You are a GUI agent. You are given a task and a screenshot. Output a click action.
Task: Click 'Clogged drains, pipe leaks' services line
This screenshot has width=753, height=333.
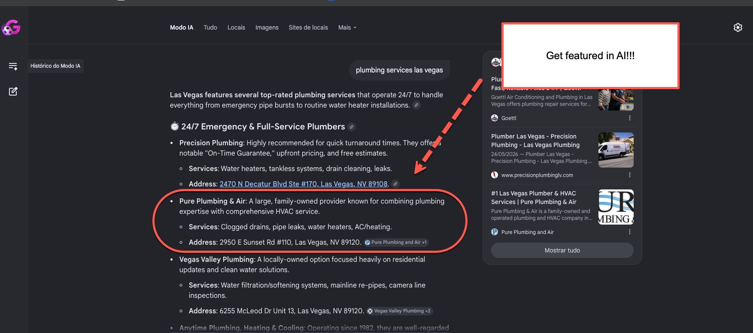pyautogui.click(x=290, y=227)
